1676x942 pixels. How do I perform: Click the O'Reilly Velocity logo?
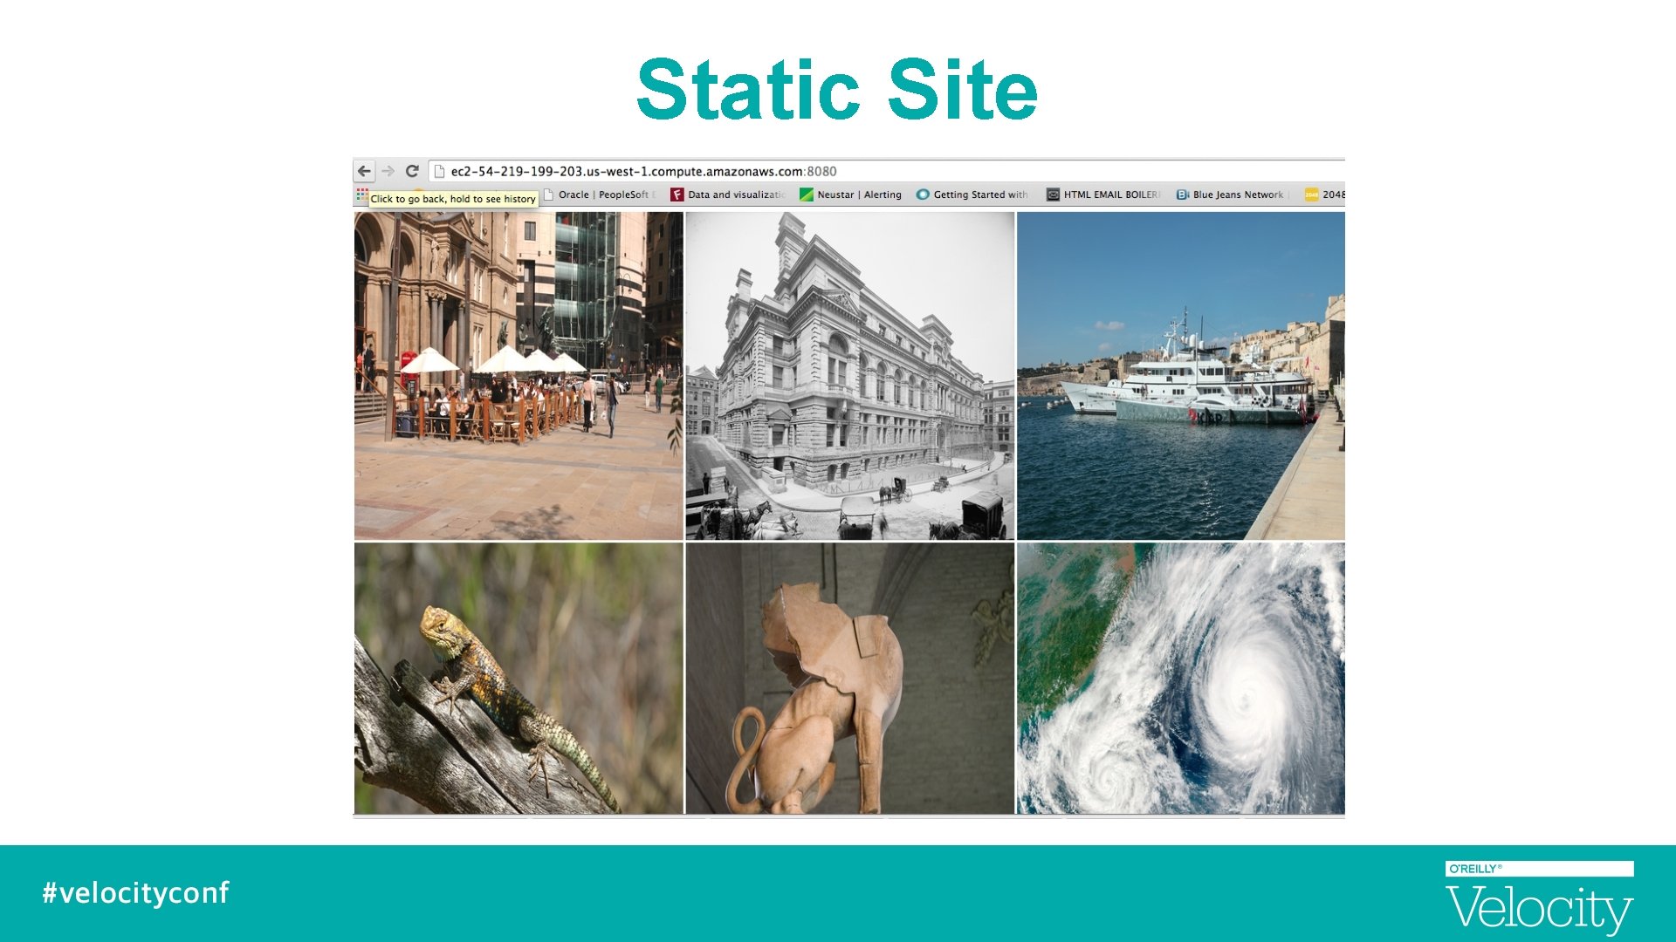click(x=1538, y=897)
